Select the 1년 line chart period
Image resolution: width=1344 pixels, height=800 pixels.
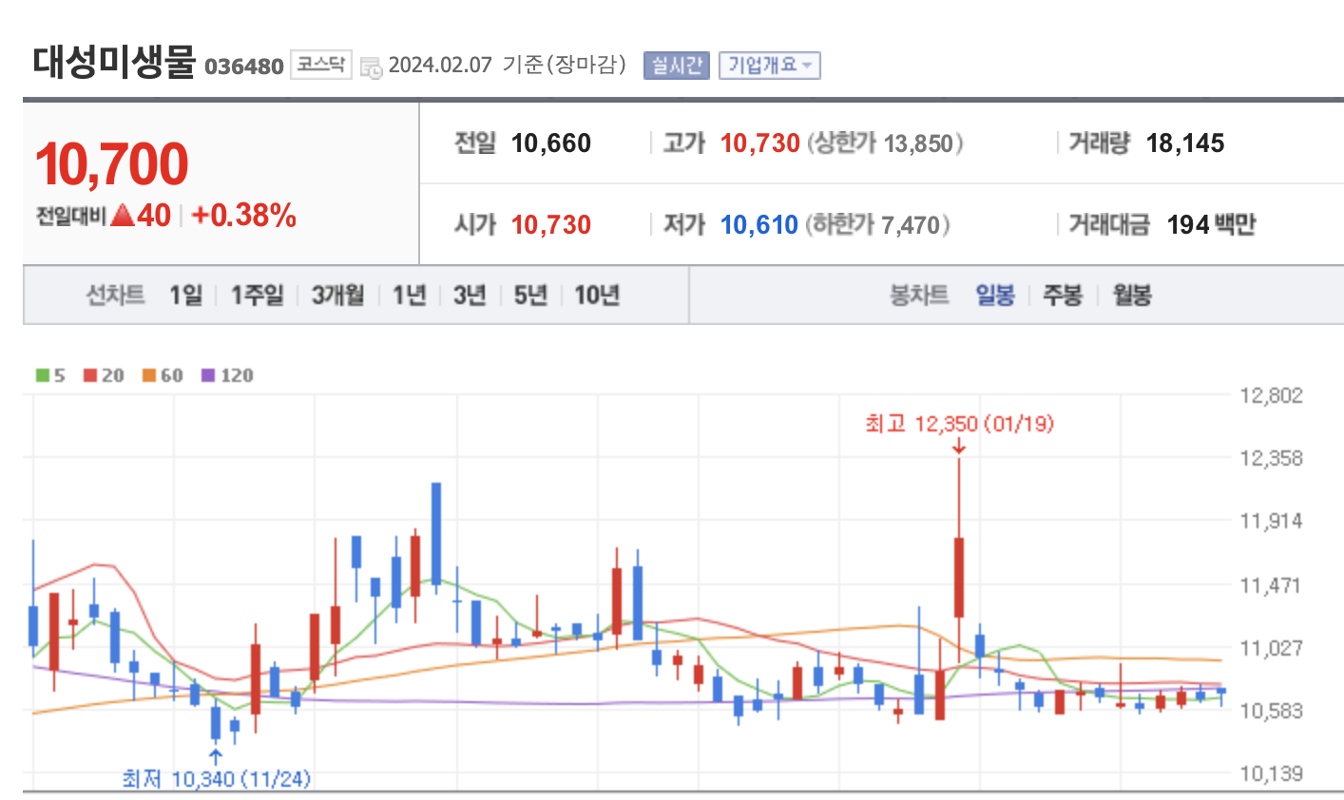[409, 295]
